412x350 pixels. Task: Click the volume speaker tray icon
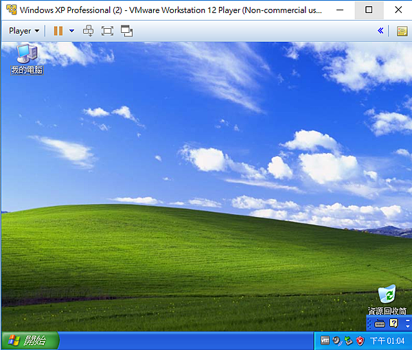coord(336,340)
